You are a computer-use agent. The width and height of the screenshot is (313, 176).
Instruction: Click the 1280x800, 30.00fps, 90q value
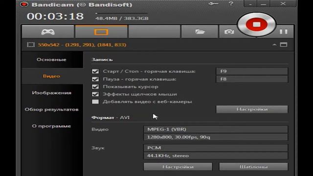[216, 137]
